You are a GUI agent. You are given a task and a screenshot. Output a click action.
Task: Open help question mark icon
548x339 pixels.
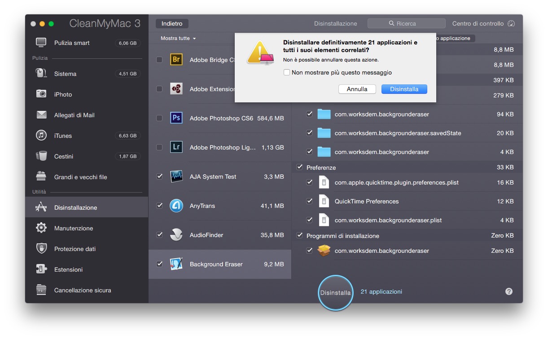[x=509, y=291]
